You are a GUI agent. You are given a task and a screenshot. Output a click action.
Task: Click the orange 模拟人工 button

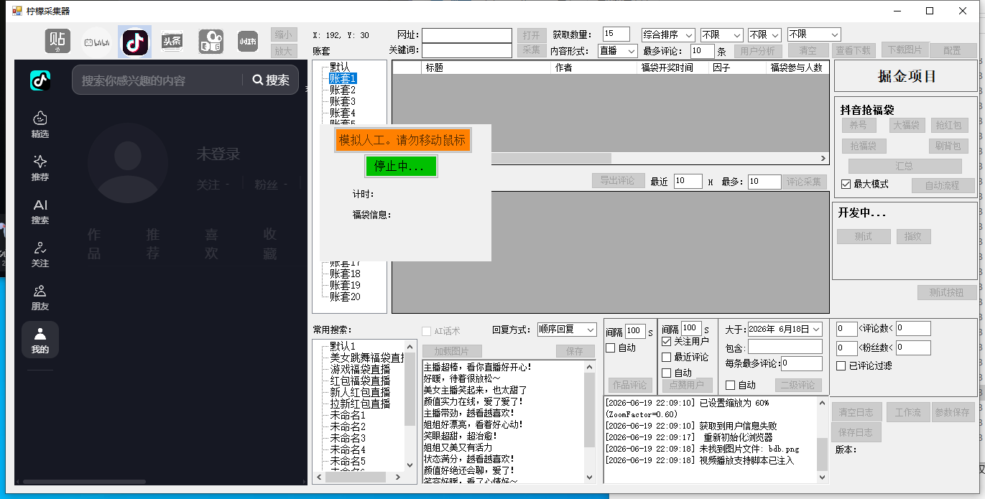402,140
